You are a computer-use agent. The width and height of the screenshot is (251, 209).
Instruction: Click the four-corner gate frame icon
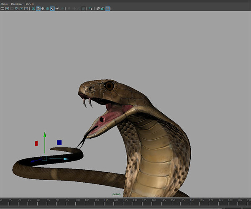(x=16, y=9)
